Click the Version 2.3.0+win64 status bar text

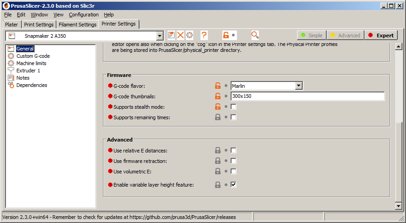point(119,217)
